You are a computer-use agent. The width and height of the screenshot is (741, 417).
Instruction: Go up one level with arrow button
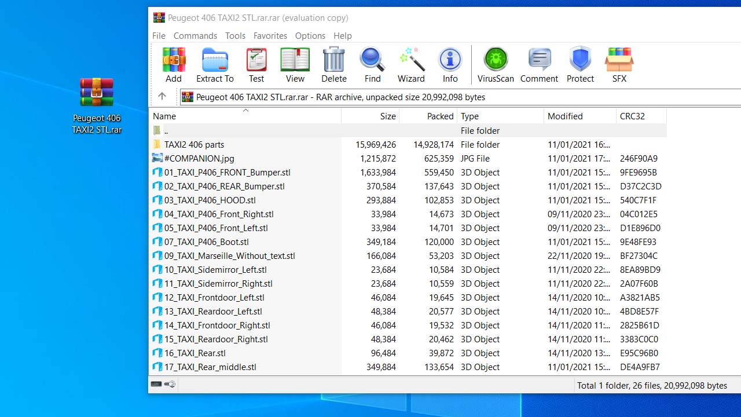pyautogui.click(x=162, y=97)
